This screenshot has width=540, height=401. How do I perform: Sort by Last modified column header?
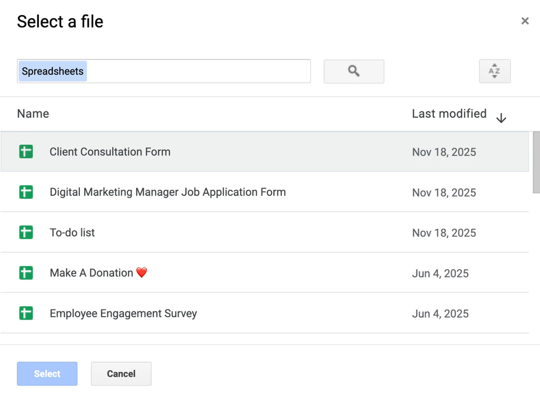449,114
